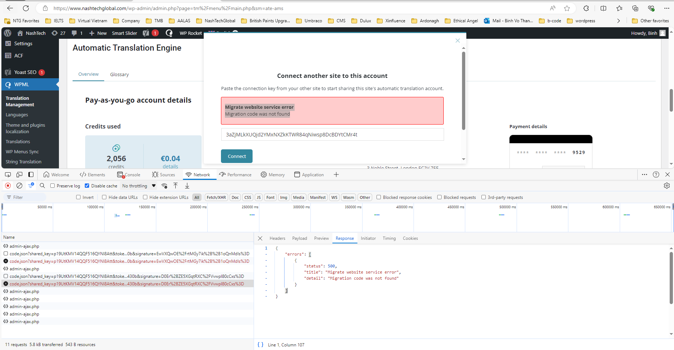Screen dimensions: 674x350
Task: Open the browser extensions puzzle icon
Action: (586, 8)
